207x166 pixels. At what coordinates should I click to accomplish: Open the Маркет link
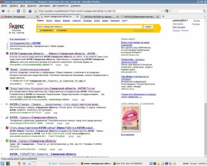pos(67,20)
